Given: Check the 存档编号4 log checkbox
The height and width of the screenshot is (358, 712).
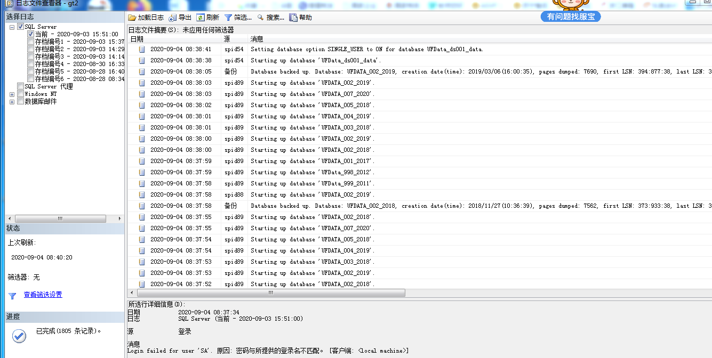Looking at the screenshot, I should click(30, 64).
